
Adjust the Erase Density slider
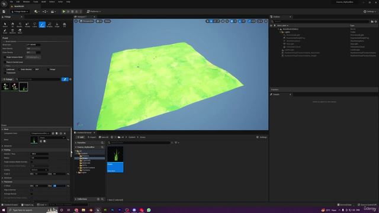click(x=33, y=53)
